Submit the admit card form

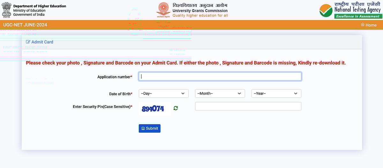click(150, 128)
